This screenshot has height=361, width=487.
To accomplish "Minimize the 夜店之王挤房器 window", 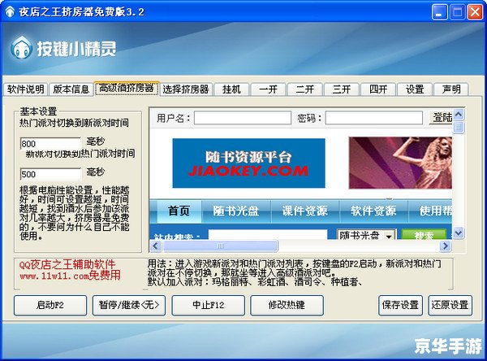I will [439, 12].
